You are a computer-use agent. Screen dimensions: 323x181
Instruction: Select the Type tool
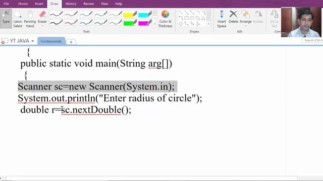(6, 18)
